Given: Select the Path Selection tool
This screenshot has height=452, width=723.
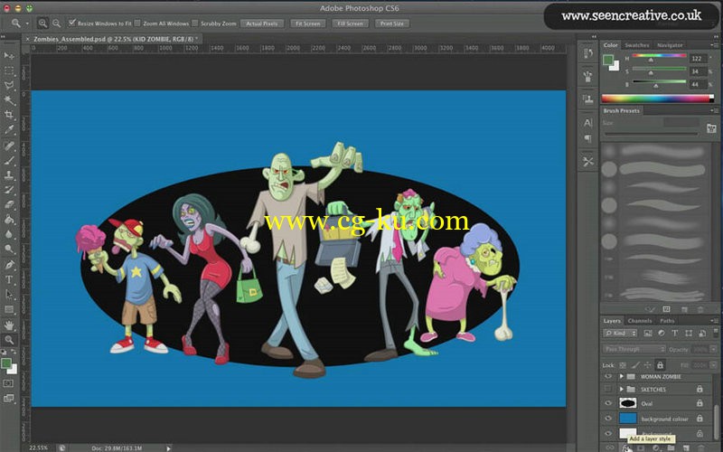Looking at the screenshot, I should (x=9, y=295).
